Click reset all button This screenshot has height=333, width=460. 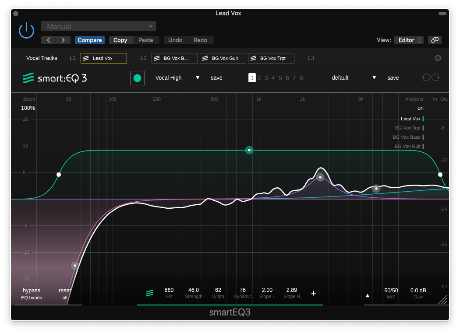click(65, 294)
